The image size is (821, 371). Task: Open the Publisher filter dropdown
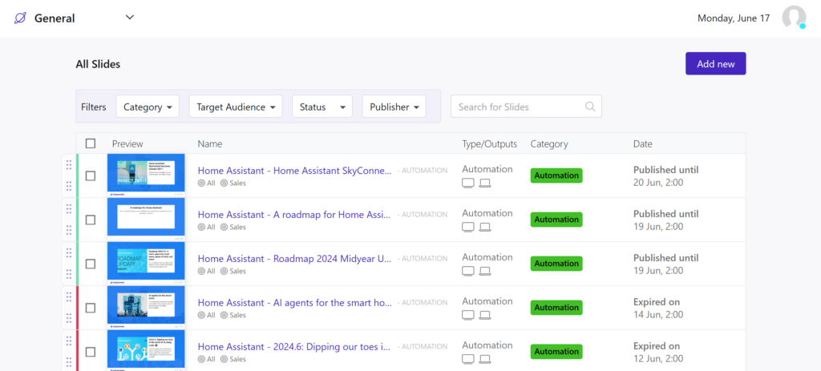click(394, 107)
